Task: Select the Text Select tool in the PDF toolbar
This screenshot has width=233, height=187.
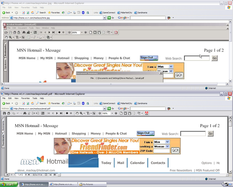Action: click(x=88, y=113)
